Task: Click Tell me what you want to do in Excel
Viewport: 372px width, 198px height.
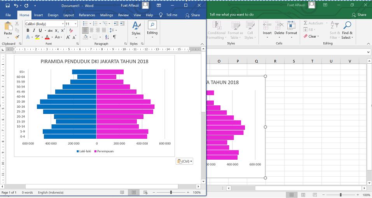Action: (x=232, y=15)
